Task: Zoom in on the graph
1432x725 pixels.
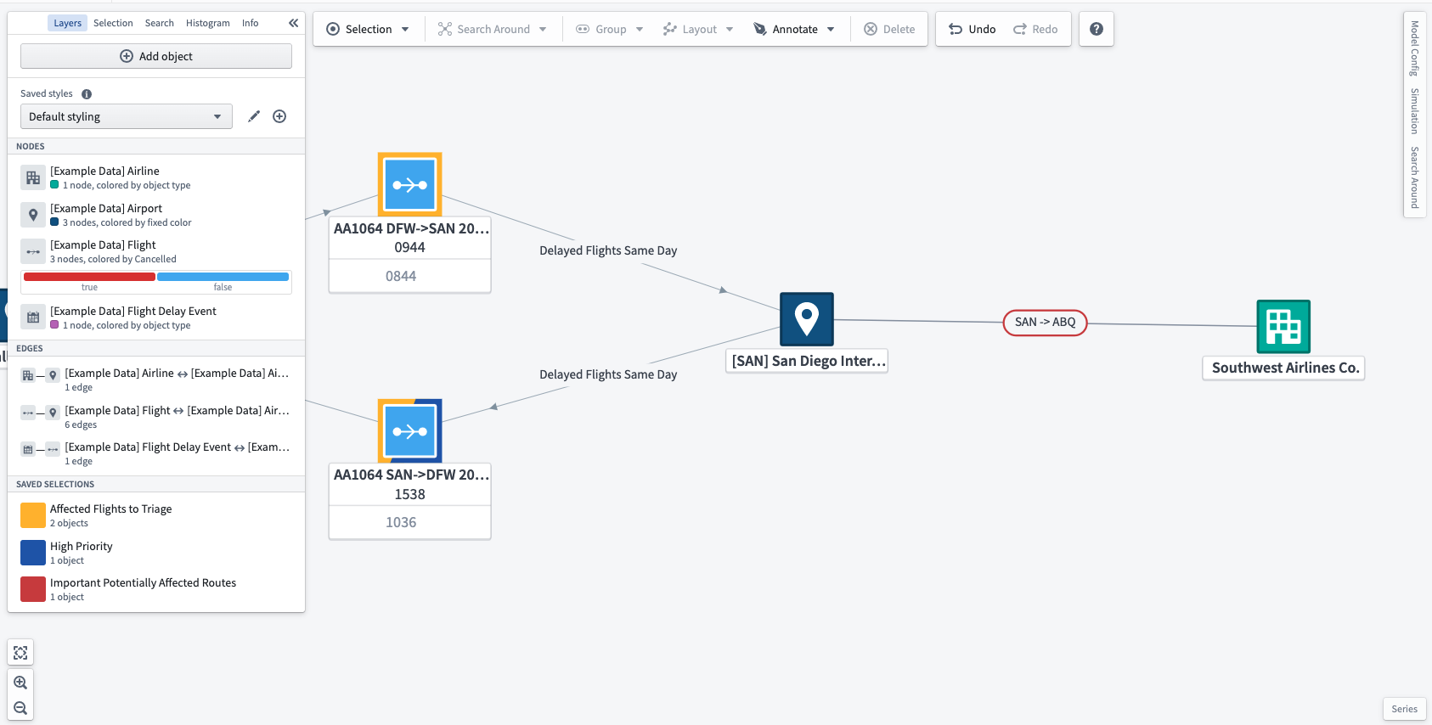Action: [20, 683]
